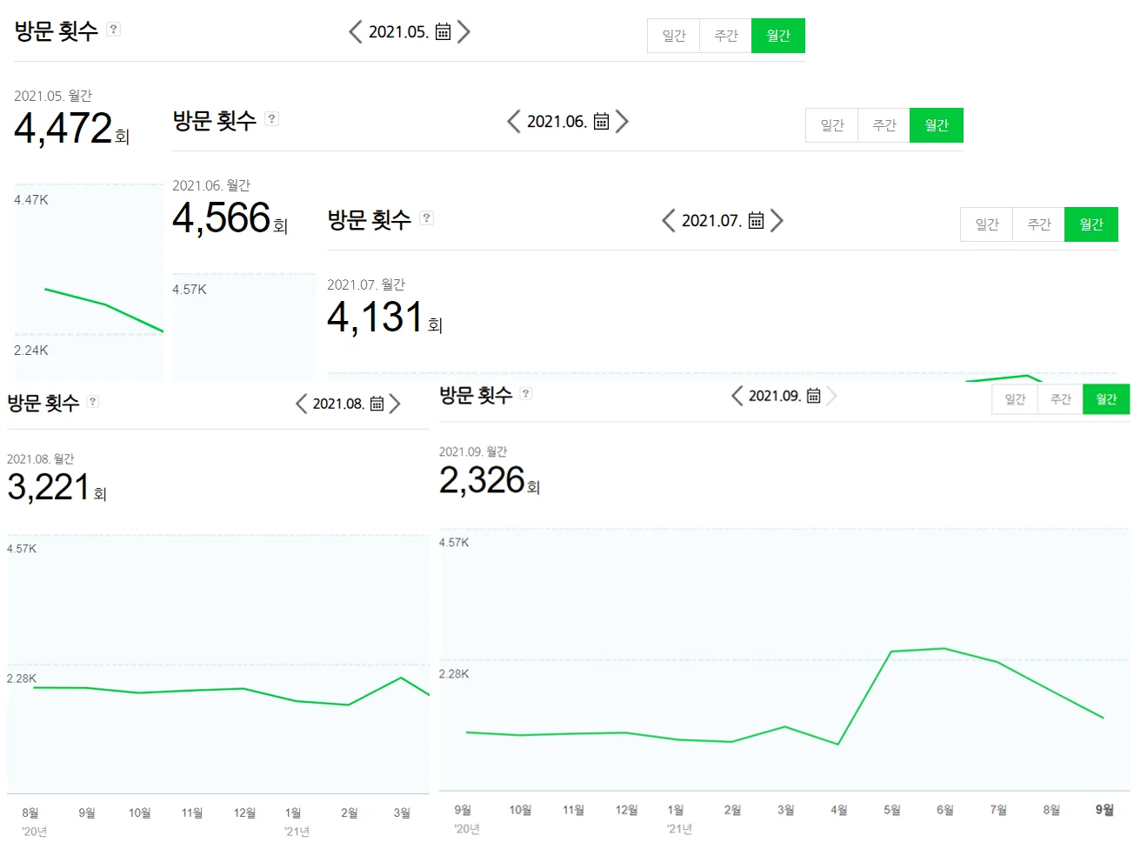Click the 2.28K axis value in 2021.08 chart

22,679
